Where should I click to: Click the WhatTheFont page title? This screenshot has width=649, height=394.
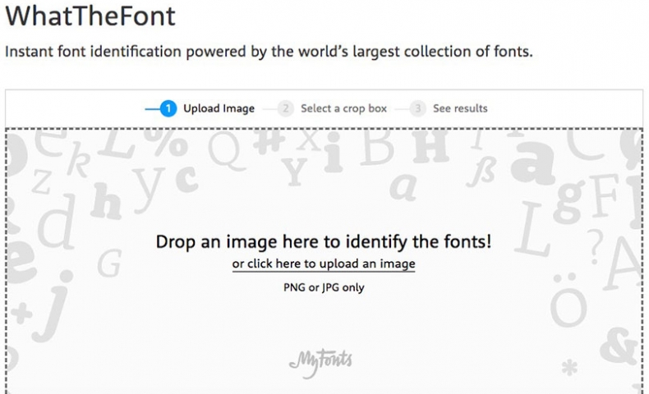click(x=90, y=16)
